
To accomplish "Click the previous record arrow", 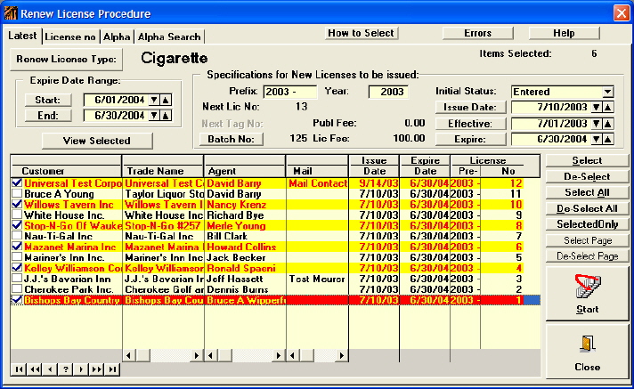I will click(x=49, y=369).
